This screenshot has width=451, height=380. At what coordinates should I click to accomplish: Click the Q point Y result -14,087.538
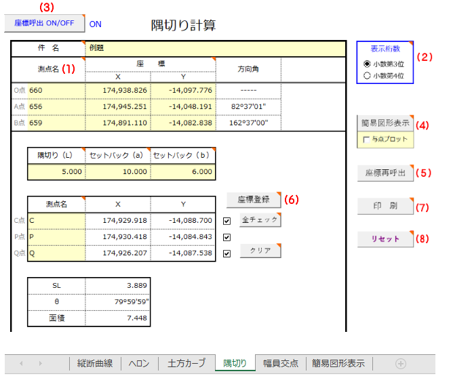pos(183,253)
